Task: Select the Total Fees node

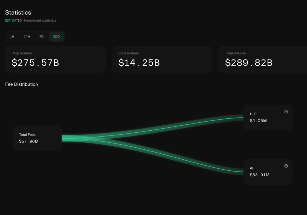Action: 37,138
